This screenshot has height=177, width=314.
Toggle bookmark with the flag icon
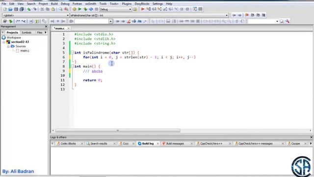[x=247, y=15]
